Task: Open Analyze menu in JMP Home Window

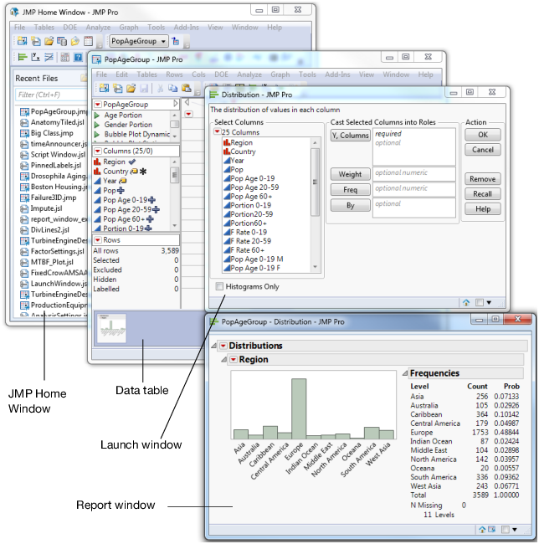Action: tap(98, 27)
